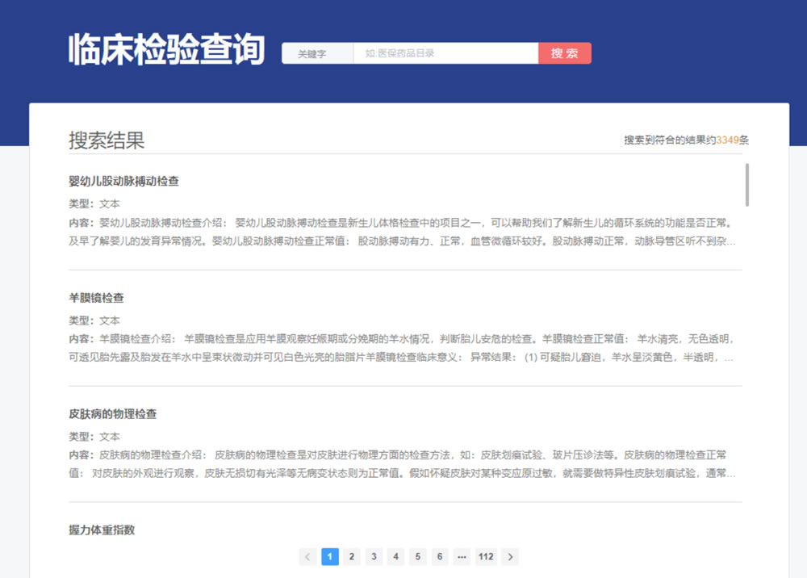
Task: Jump to page 2
Action: [352, 556]
